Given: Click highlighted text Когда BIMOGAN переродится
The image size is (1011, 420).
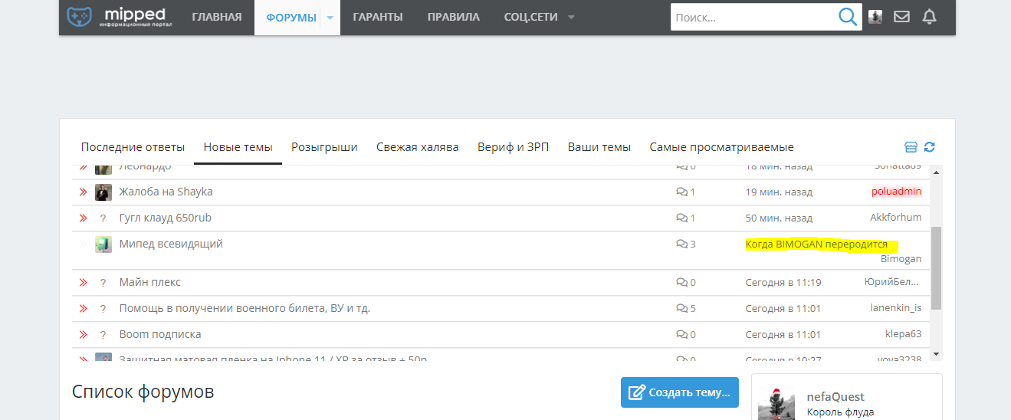Looking at the screenshot, I should coord(817,244).
